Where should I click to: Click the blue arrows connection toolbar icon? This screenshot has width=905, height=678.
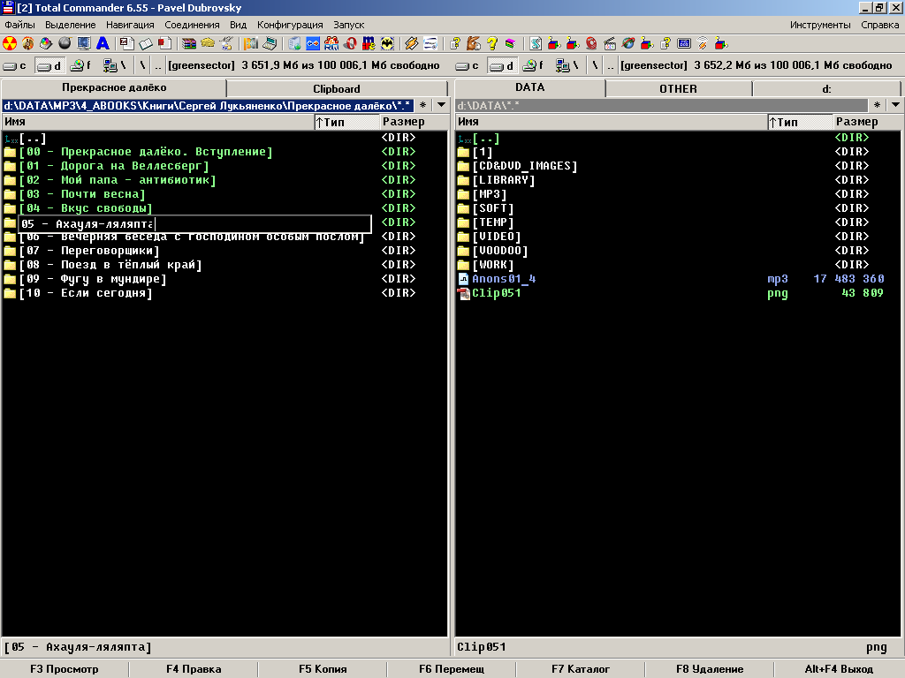313,43
